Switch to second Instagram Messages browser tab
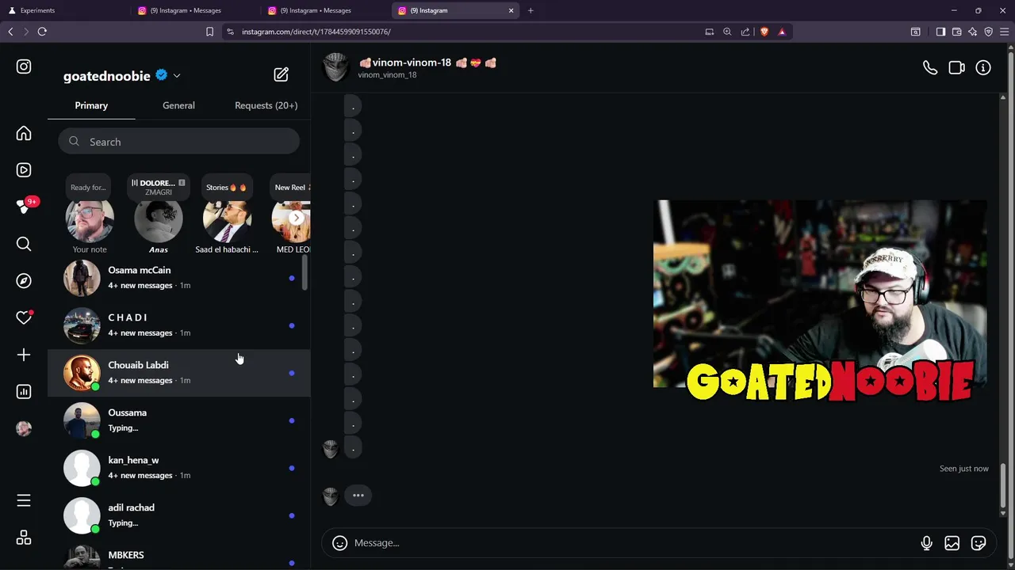Screen dimensions: 1015x570 coord(324,10)
